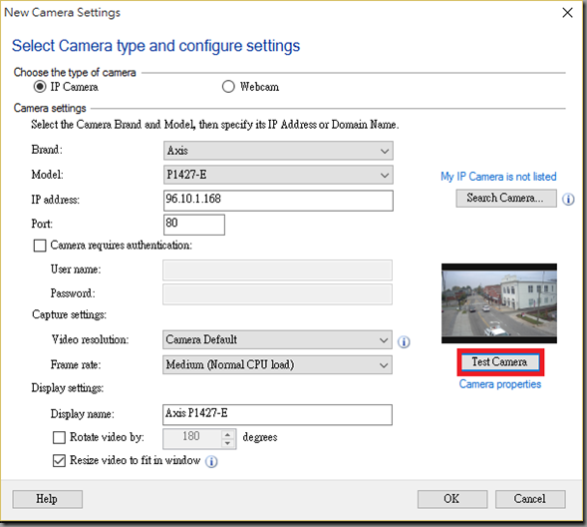Enable Camera requires authentication checkbox
This screenshot has width=587, height=527.
pyautogui.click(x=40, y=246)
